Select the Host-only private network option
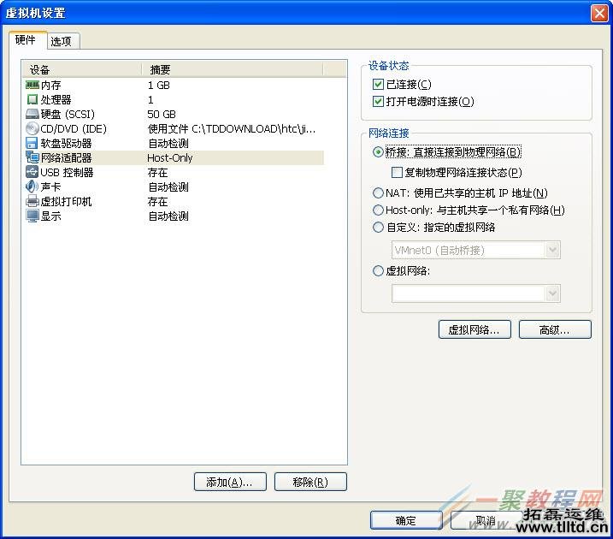This screenshot has width=613, height=539. pos(378,210)
